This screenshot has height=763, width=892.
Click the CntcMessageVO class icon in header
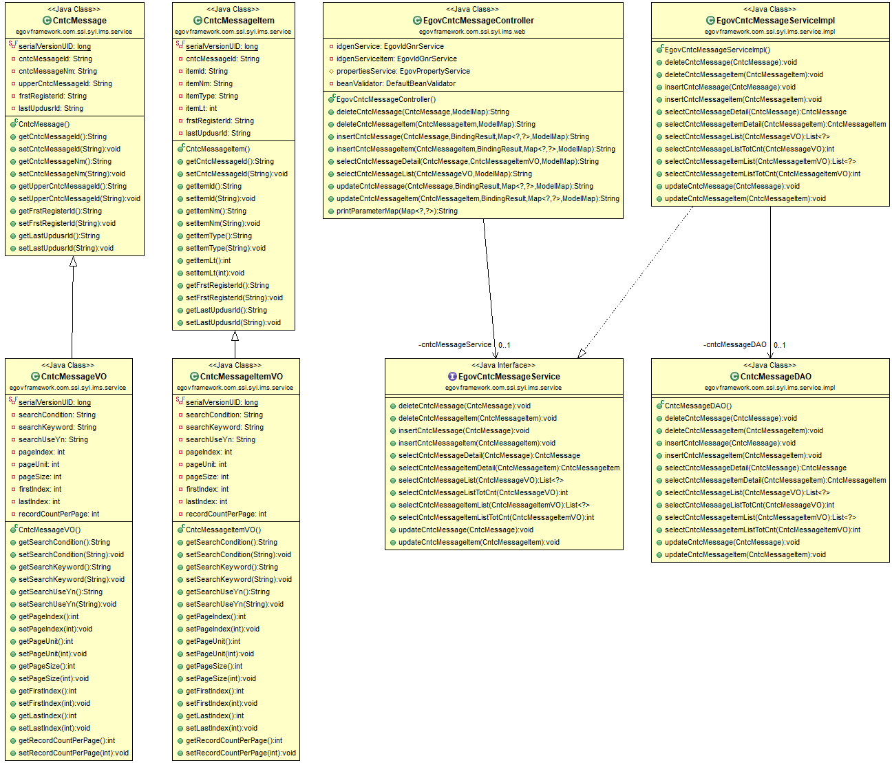pyautogui.click(x=35, y=377)
